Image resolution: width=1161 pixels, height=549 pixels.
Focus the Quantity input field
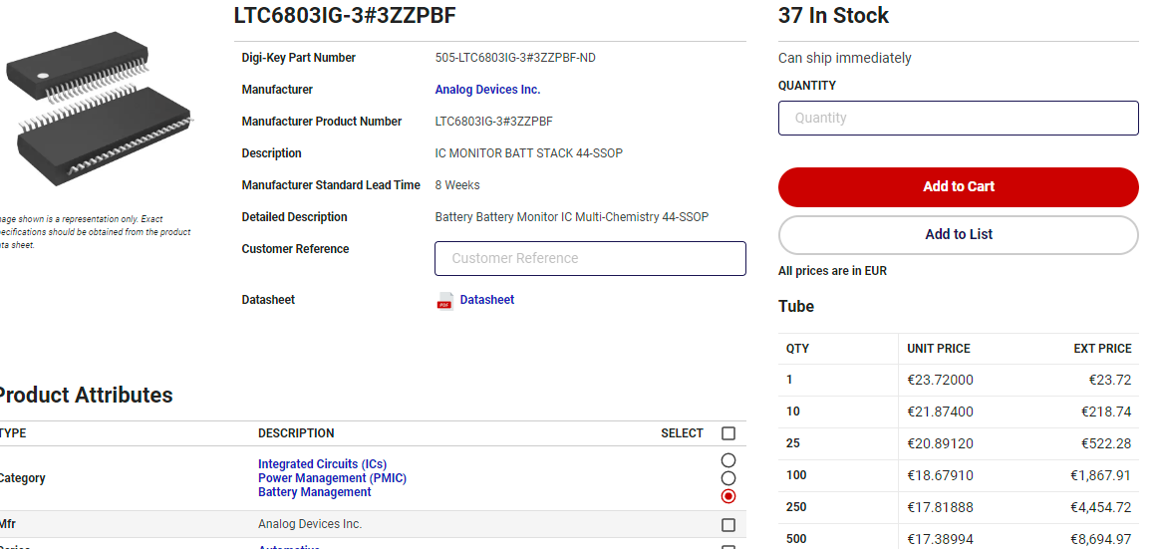pos(958,118)
